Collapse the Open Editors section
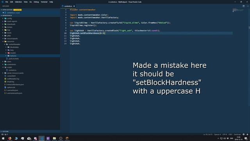The height and width of the screenshot is (141, 250). click(x=7, y=10)
